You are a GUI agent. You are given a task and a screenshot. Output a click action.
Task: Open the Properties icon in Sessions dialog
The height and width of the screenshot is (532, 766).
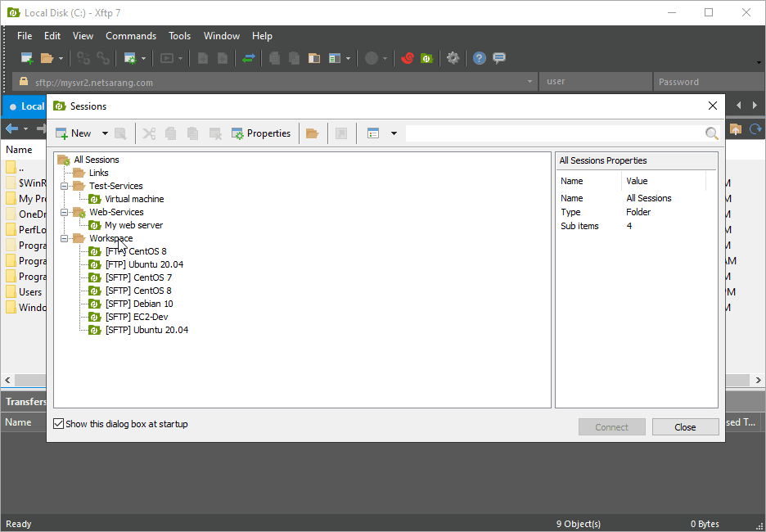pos(261,133)
